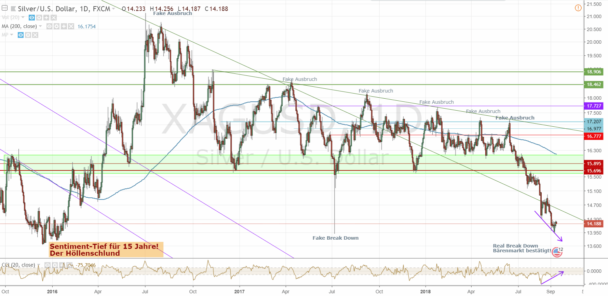Click the Silver/U.S. Dollar, 1D, FXCM title
Screen dimensions: 608x296
64,9
